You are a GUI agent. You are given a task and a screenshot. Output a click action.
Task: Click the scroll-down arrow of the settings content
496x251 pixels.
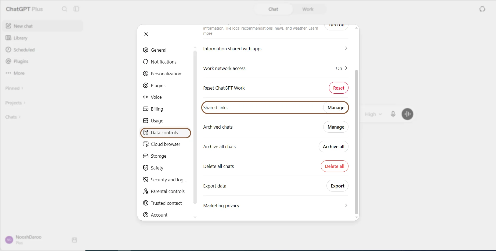point(357,217)
